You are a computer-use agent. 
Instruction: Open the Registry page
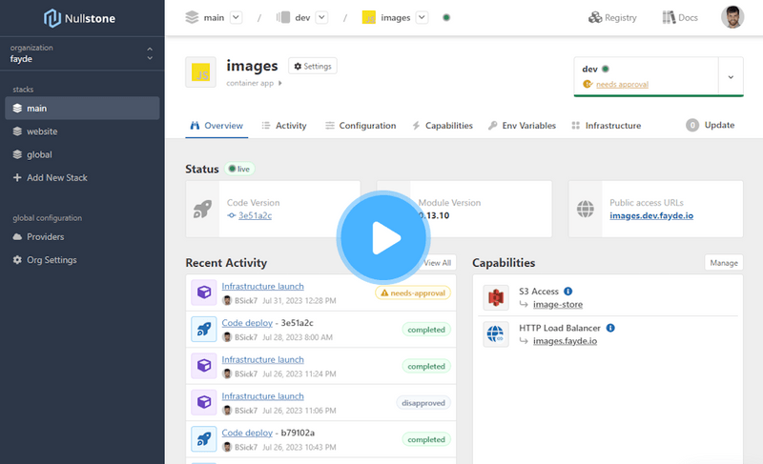(612, 17)
